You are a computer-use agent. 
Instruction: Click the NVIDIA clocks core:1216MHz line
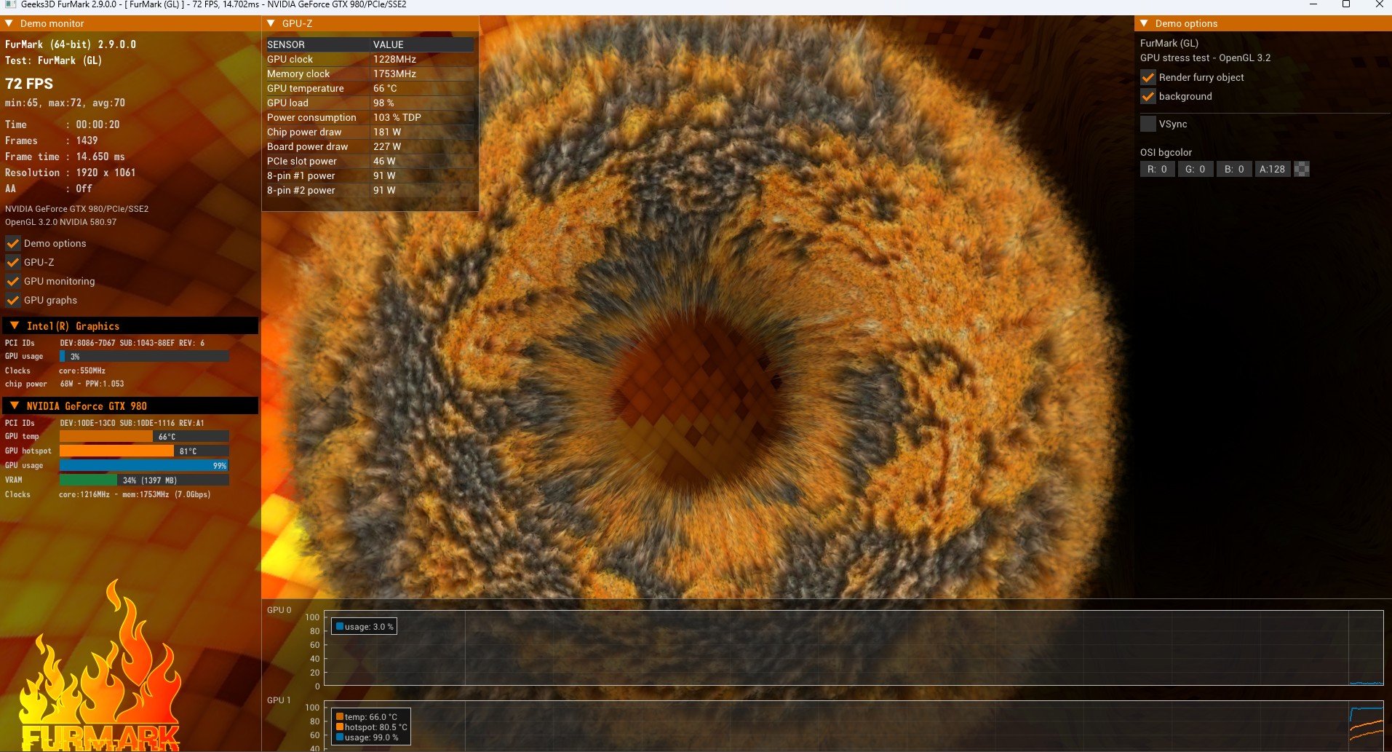[x=108, y=494]
